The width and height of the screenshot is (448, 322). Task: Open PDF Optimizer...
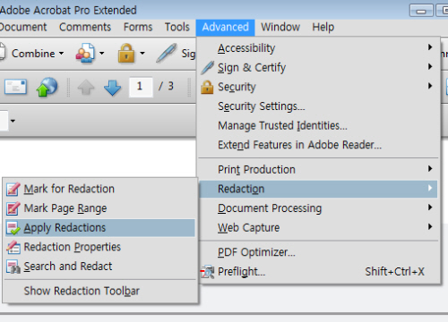point(318,252)
